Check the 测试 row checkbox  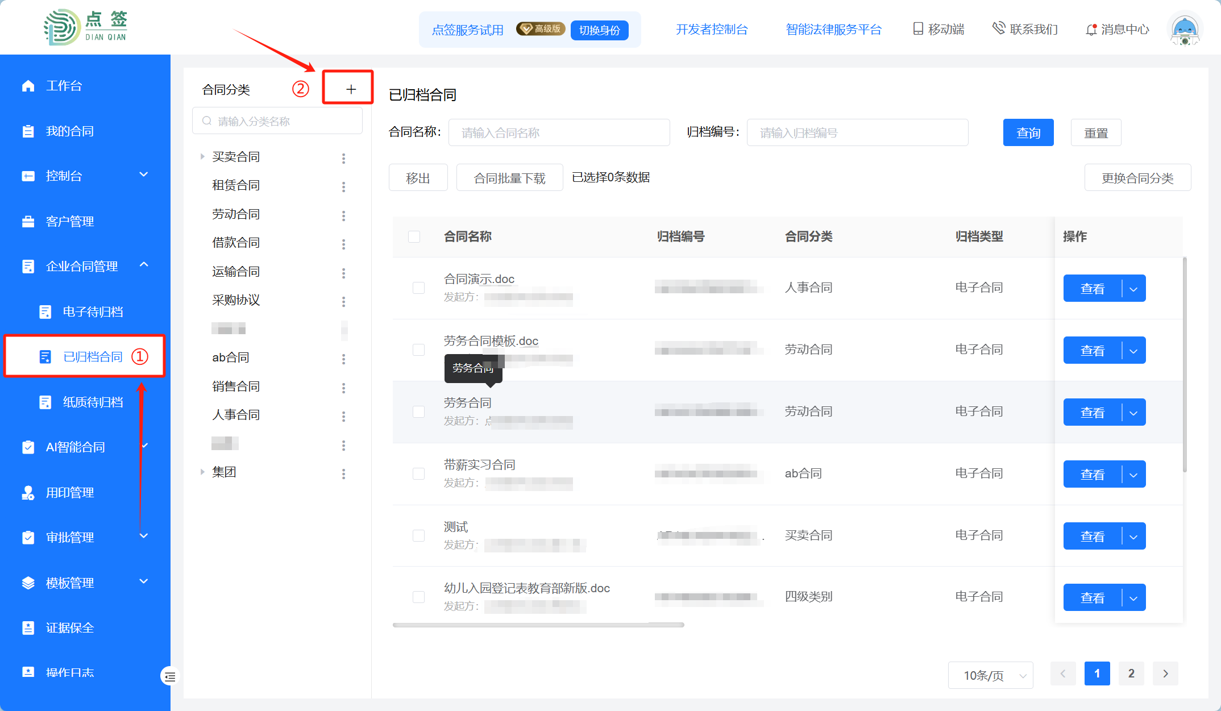tap(418, 535)
